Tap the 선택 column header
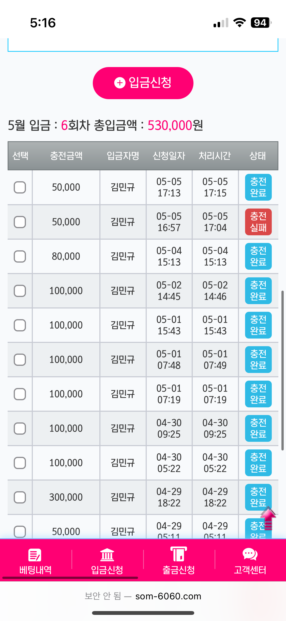The width and height of the screenshot is (286, 621). pos(20,156)
